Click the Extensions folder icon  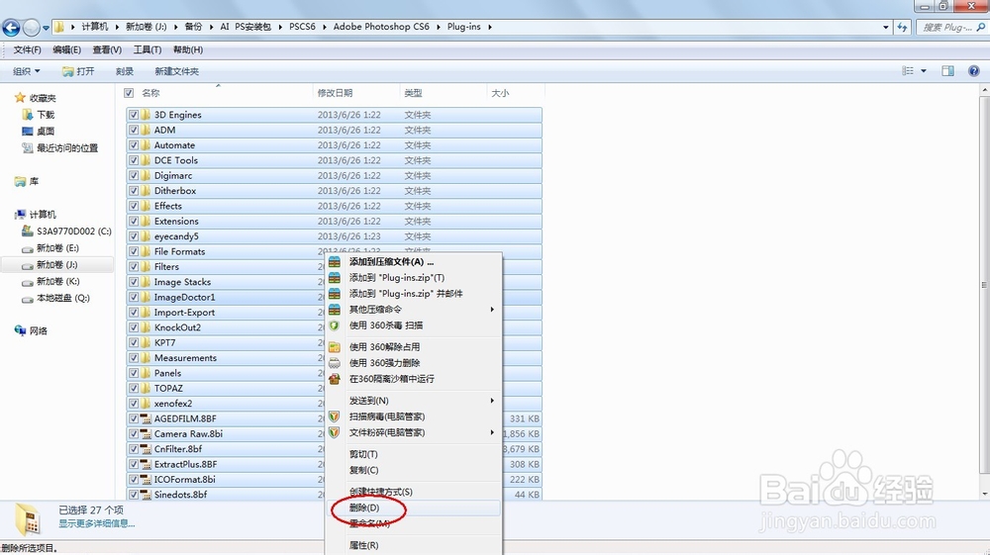point(146,221)
